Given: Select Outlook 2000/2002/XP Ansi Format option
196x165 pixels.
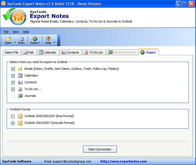Looking at the screenshot, I should click(x=13, y=116).
